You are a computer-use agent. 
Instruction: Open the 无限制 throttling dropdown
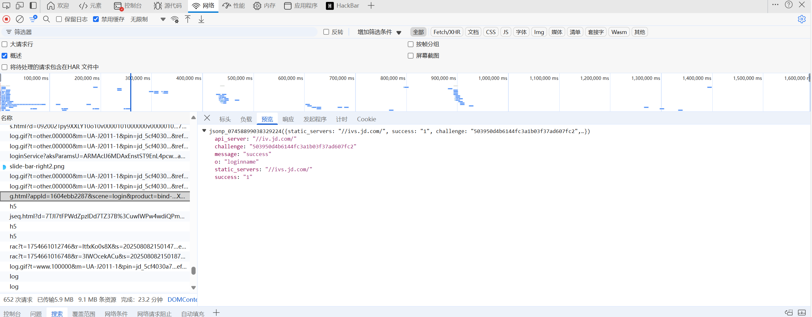tap(148, 19)
